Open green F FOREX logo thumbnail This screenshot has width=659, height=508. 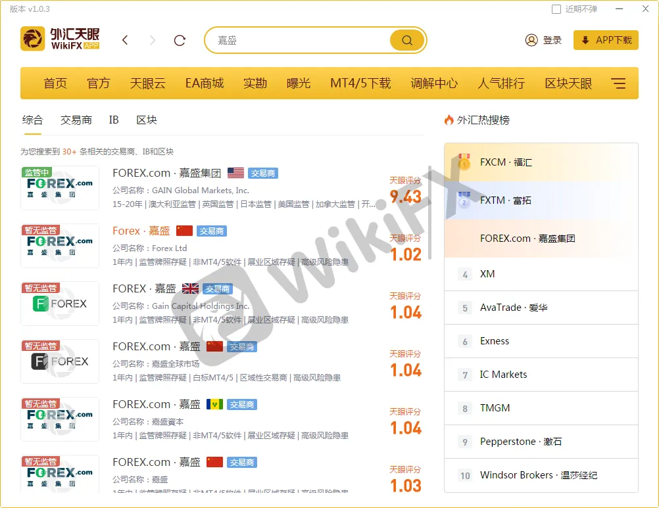tap(60, 304)
